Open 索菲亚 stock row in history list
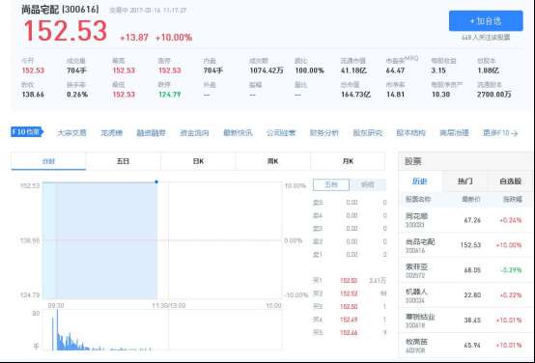This screenshot has width=535, height=363. pos(466,270)
